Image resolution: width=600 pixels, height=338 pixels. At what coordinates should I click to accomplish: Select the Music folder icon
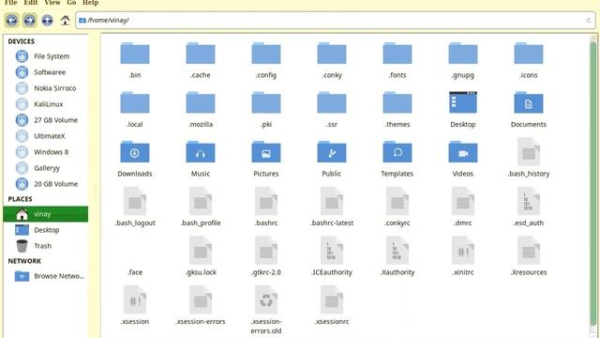tap(201, 152)
